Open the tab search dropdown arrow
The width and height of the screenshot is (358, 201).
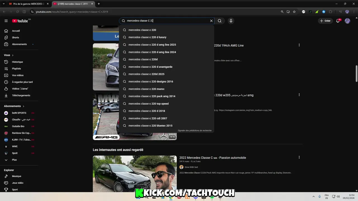[x=4, y=4]
